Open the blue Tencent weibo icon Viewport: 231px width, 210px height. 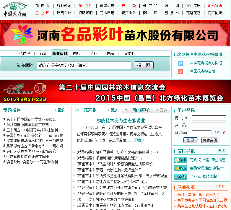(180, 63)
